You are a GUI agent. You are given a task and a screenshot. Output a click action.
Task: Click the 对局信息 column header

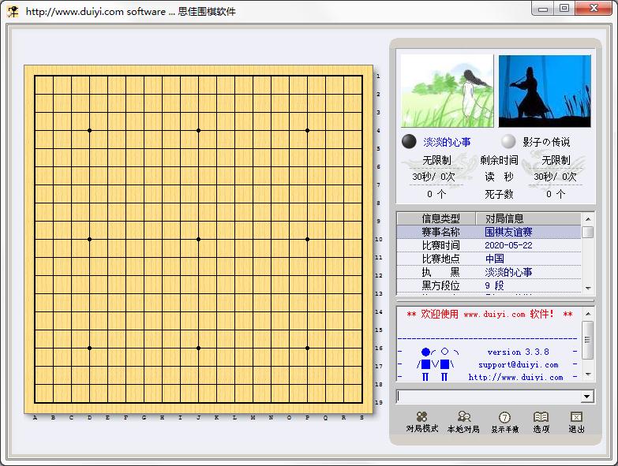point(504,218)
